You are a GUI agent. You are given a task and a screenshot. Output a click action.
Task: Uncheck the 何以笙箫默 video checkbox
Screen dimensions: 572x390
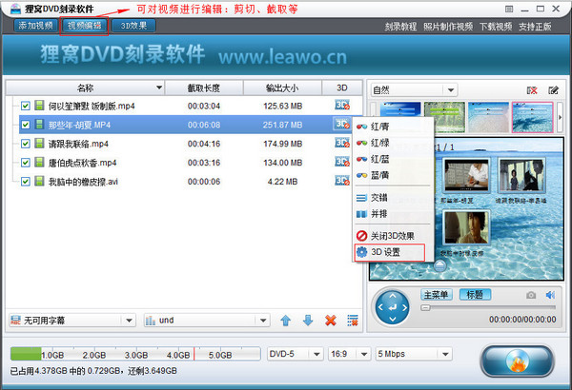(x=25, y=106)
